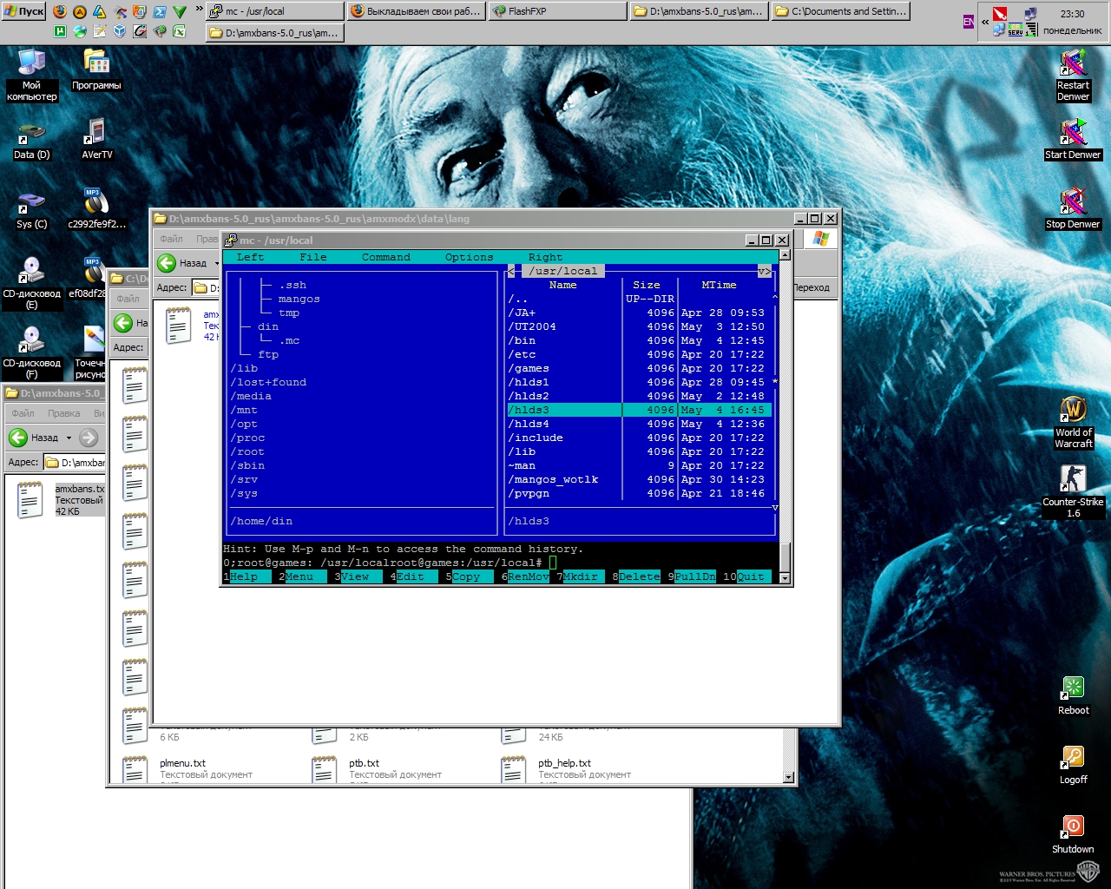This screenshot has width=1111, height=889.
Task: Select the /UT2004 directory row
Action: (640, 326)
